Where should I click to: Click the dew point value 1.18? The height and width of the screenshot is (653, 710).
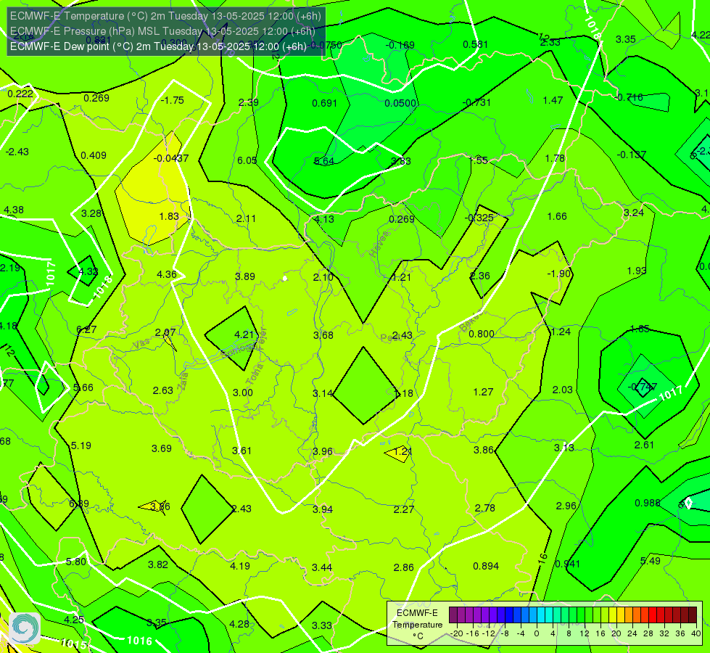[x=403, y=393]
